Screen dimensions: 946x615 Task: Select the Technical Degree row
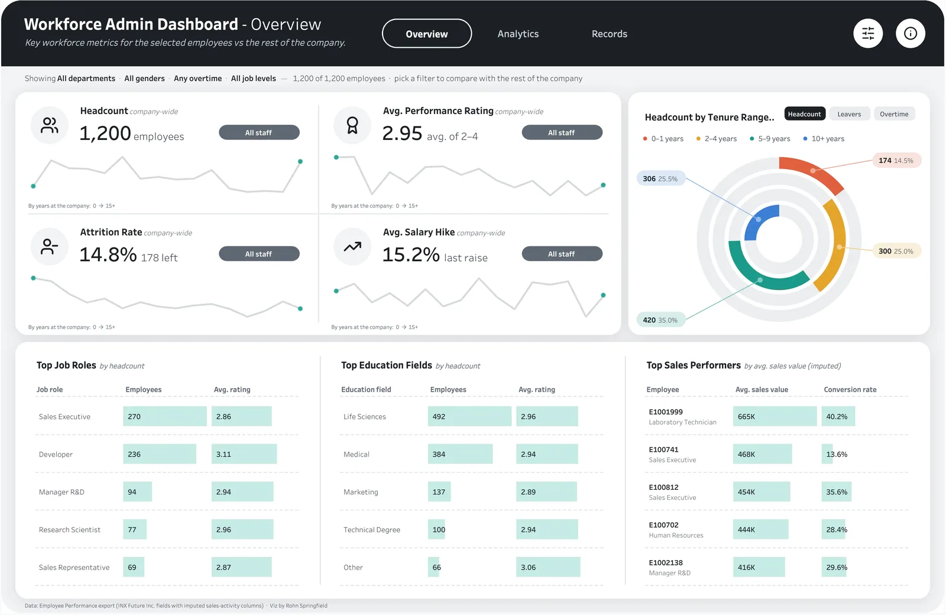pyautogui.click(x=471, y=530)
